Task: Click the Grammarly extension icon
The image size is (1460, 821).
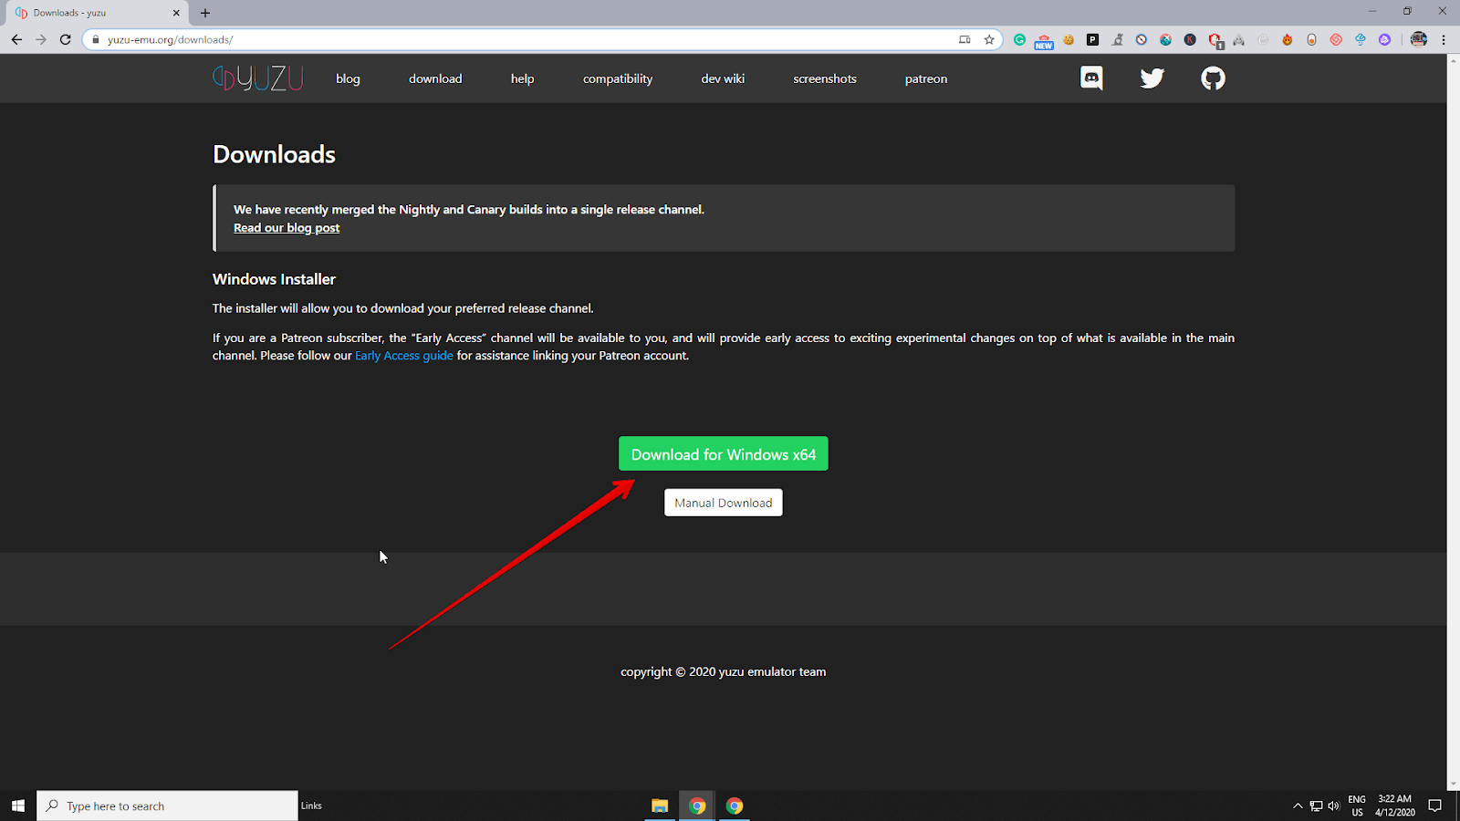Action: tap(1020, 39)
